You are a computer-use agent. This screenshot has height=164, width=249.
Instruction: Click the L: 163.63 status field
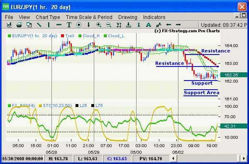pos(88,159)
